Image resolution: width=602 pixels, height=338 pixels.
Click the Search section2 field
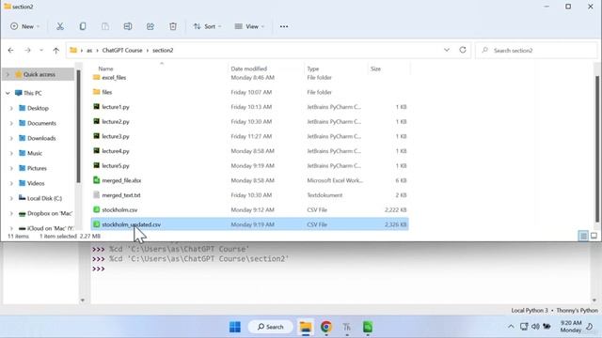pos(536,50)
